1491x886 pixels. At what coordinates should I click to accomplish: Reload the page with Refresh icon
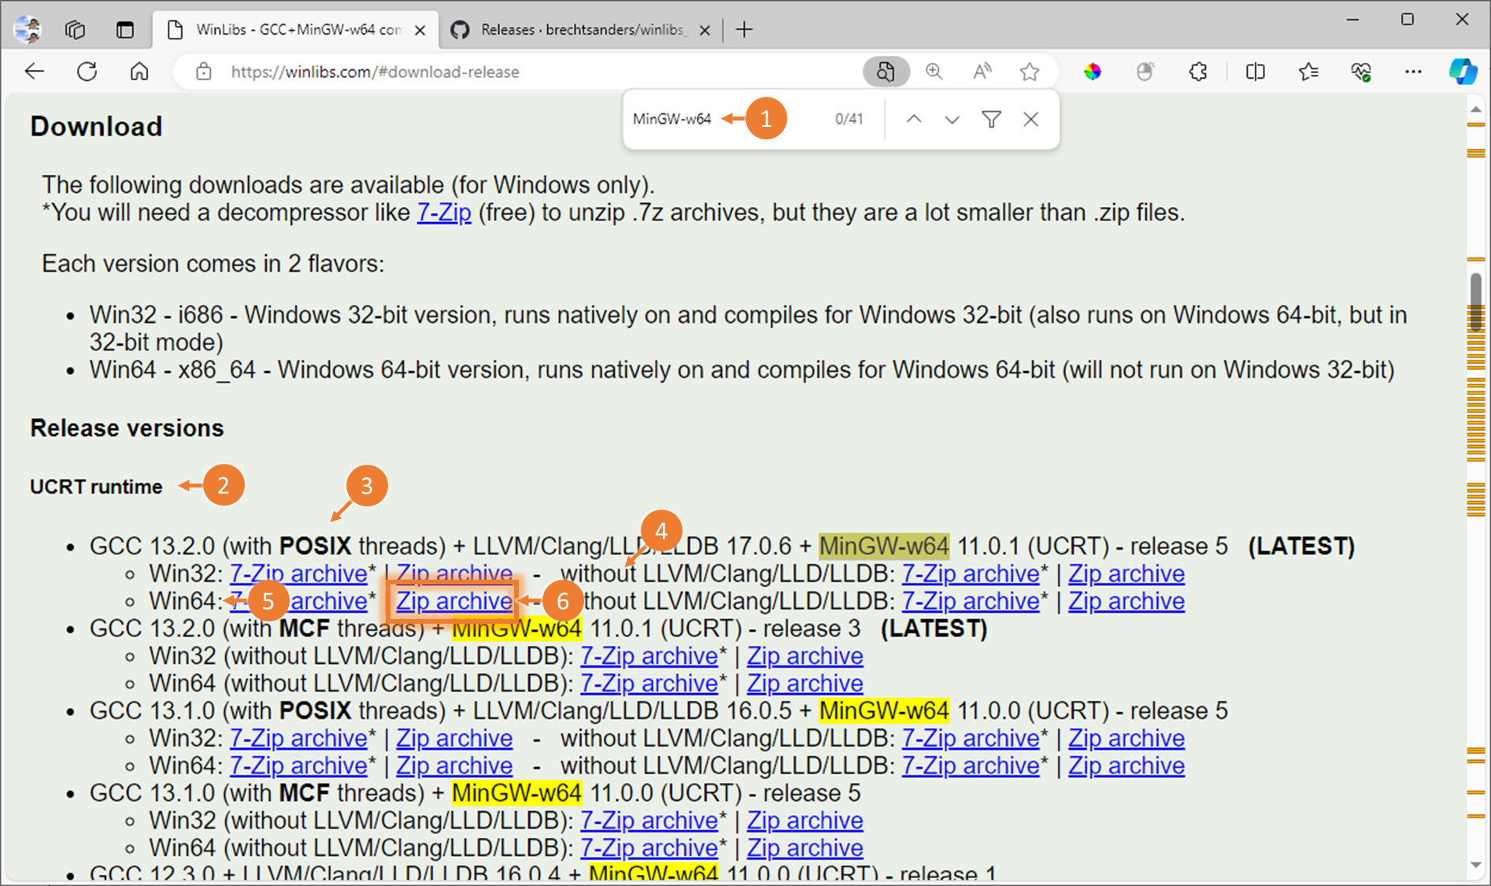tap(87, 72)
